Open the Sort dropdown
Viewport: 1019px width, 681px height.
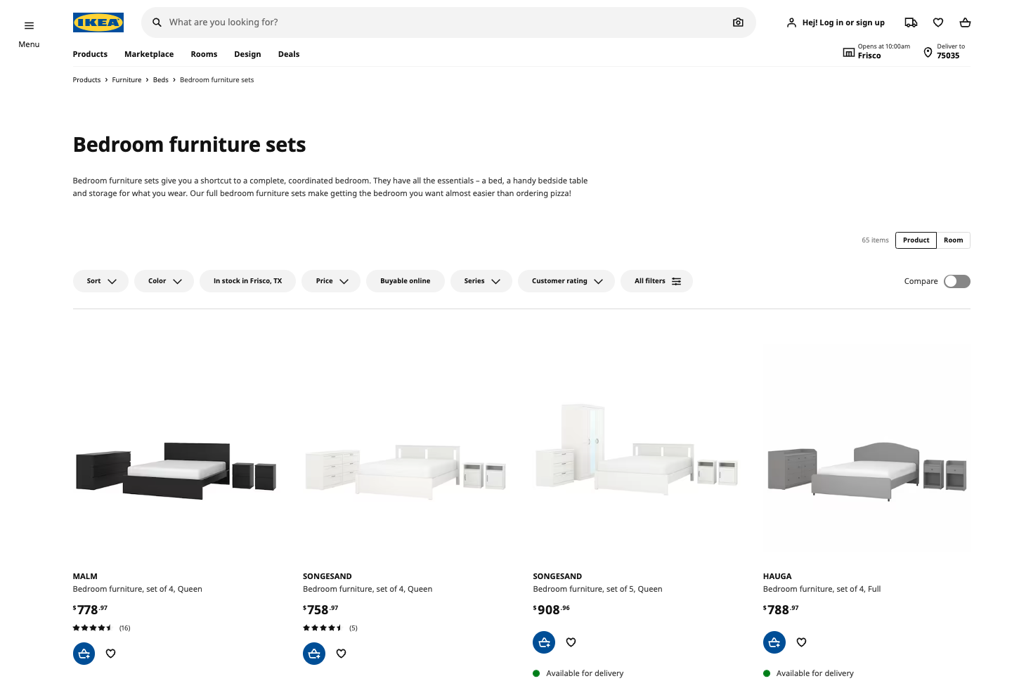[x=100, y=281]
